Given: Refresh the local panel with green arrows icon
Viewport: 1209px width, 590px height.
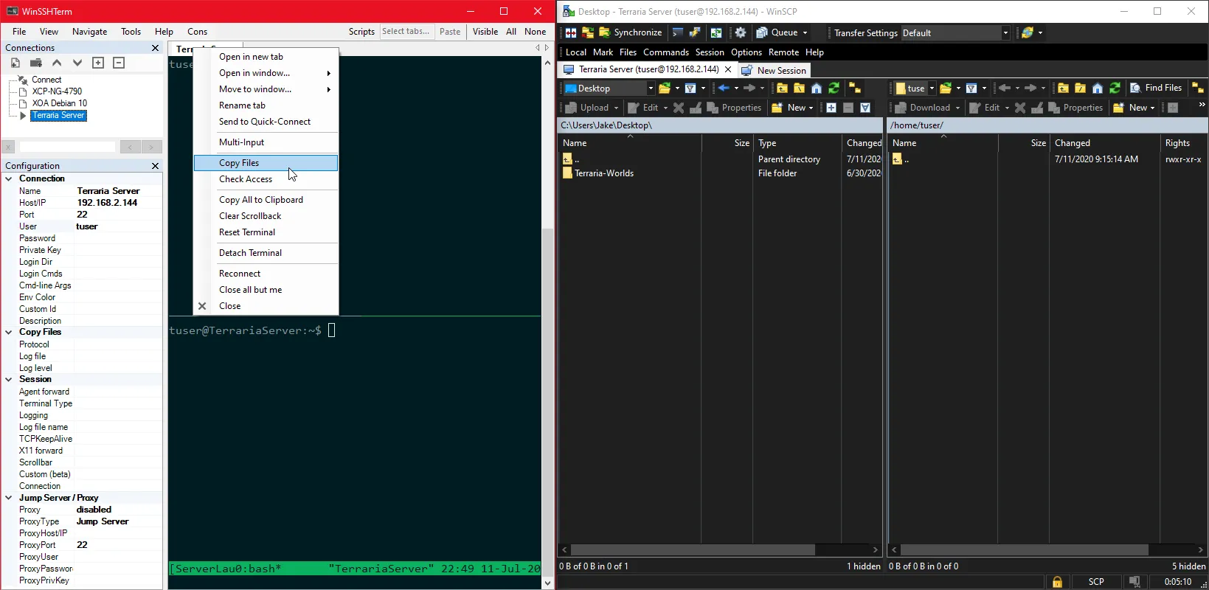Looking at the screenshot, I should tap(834, 88).
